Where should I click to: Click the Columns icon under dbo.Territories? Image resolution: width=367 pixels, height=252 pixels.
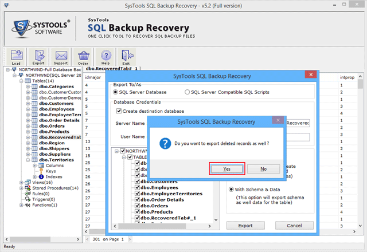(x=41, y=166)
